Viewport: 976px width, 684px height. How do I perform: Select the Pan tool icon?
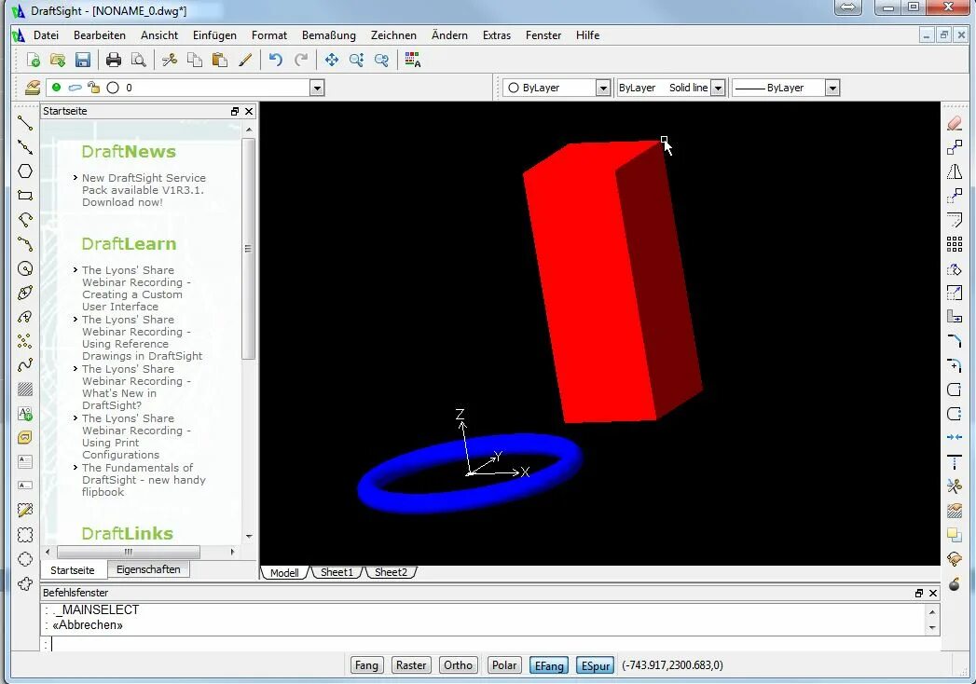click(332, 60)
